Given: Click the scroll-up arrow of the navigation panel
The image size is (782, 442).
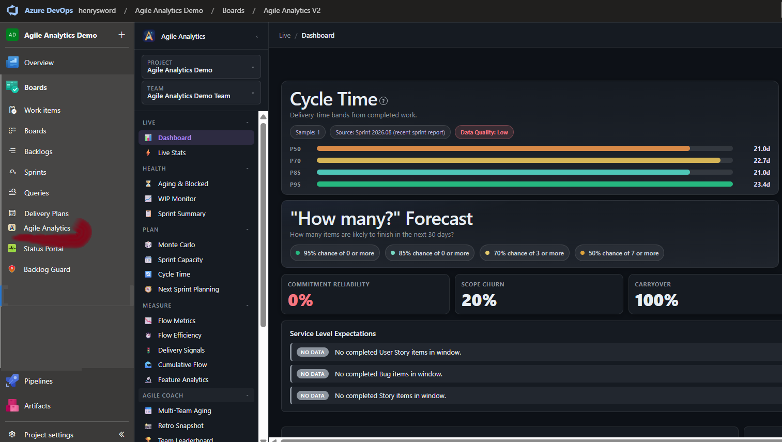Looking at the screenshot, I should [x=263, y=116].
